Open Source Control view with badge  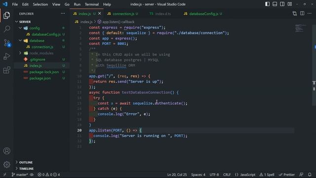tap(7, 43)
